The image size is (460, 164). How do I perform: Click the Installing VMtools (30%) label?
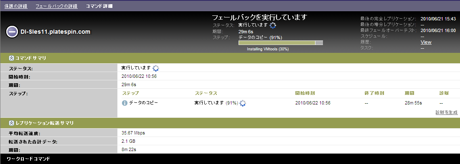coord(268,49)
